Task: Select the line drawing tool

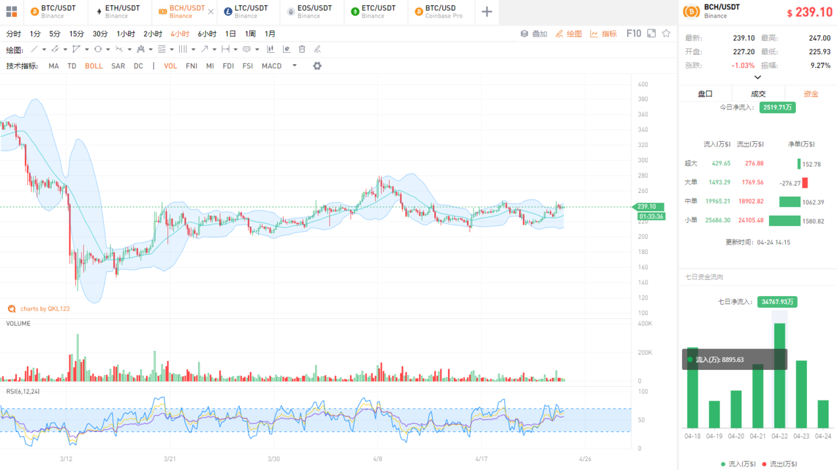Action: click(34, 49)
